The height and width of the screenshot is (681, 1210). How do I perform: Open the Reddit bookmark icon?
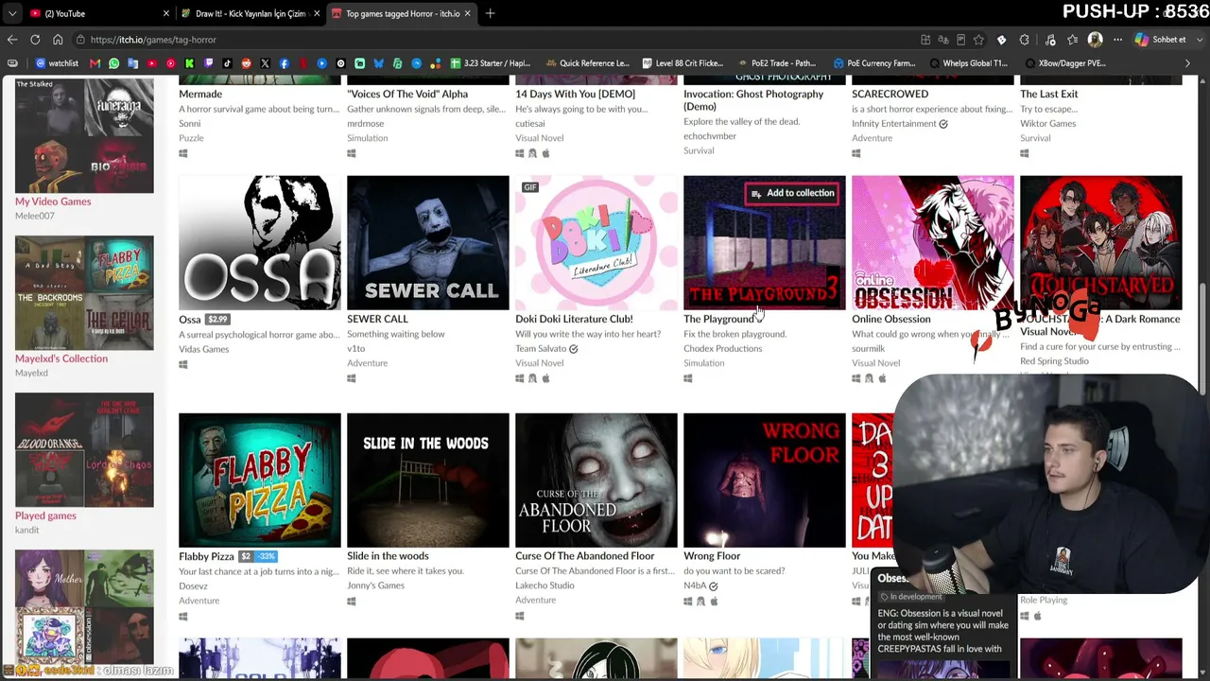pos(247,63)
